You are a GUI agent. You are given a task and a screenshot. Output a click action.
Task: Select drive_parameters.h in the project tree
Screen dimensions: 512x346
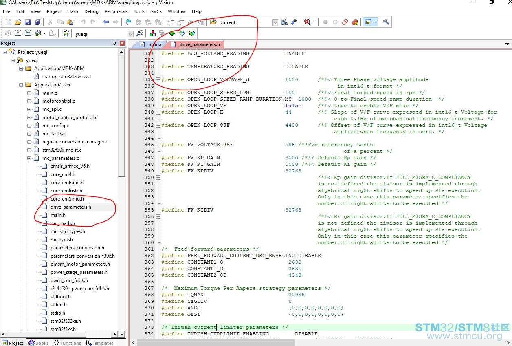[x=71, y=207]
